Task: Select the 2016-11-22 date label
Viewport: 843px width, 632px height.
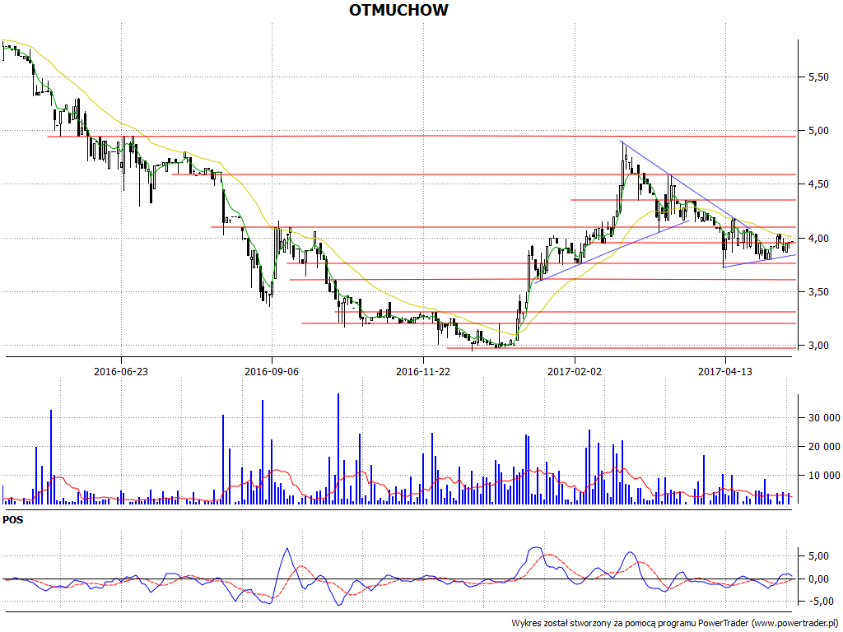Action: coord(423,371)
